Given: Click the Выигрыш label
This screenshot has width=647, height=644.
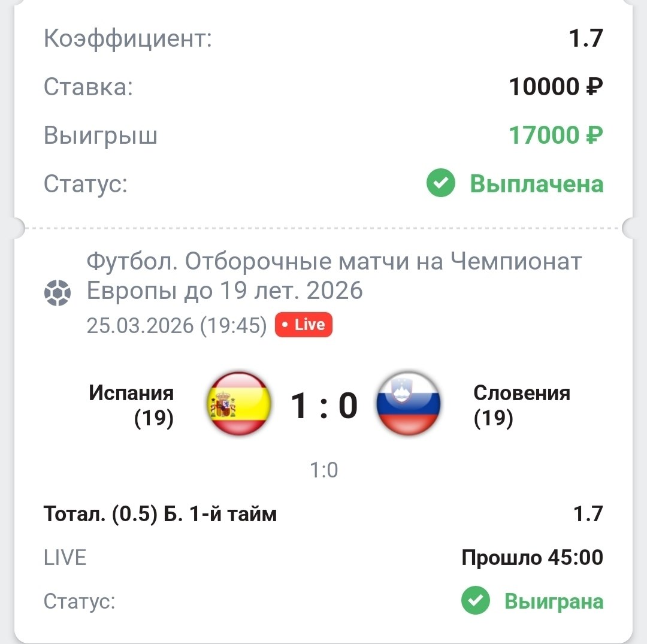Looking at the screenshot, I should click(x=101, y=136).
